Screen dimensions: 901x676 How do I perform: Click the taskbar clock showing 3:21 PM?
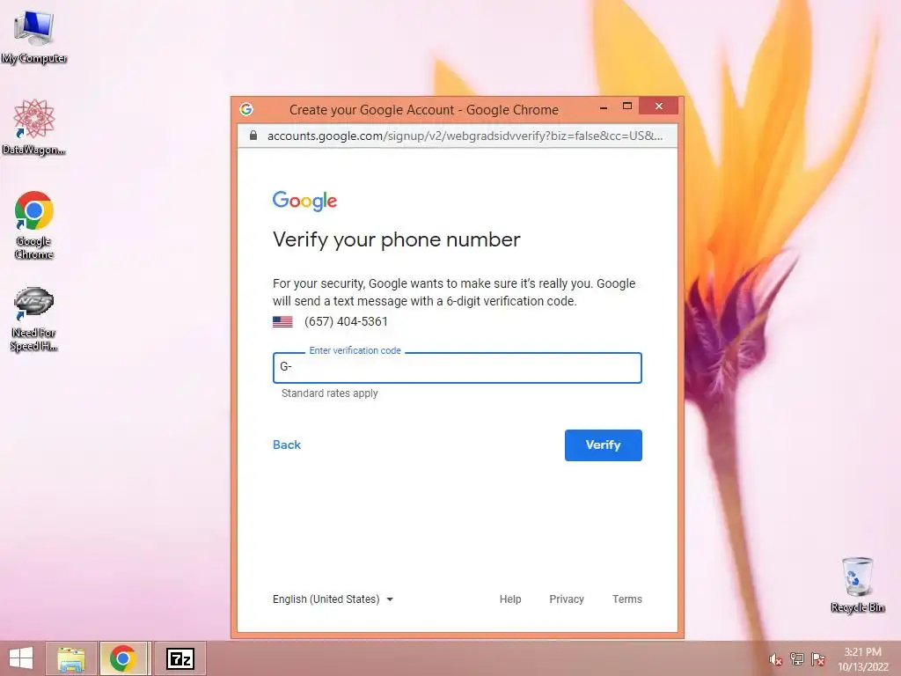[862, 659]
